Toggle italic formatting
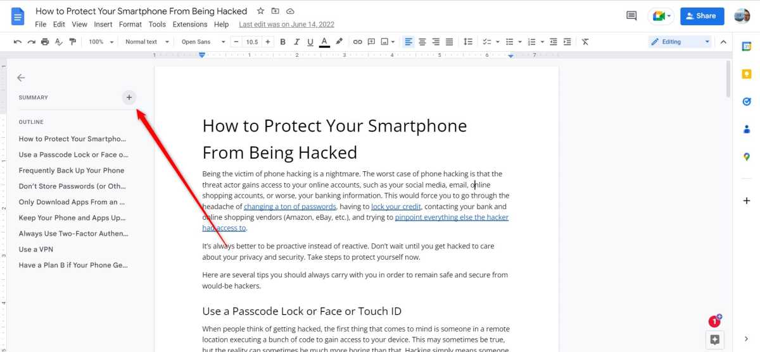This screenshot has height=352, width=760. click(296, 42)
